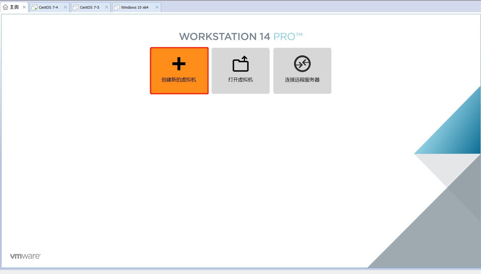Click the remote server connection icon
Screen dimensions: 481x274
pyautogui.click(x=302, y=64)
